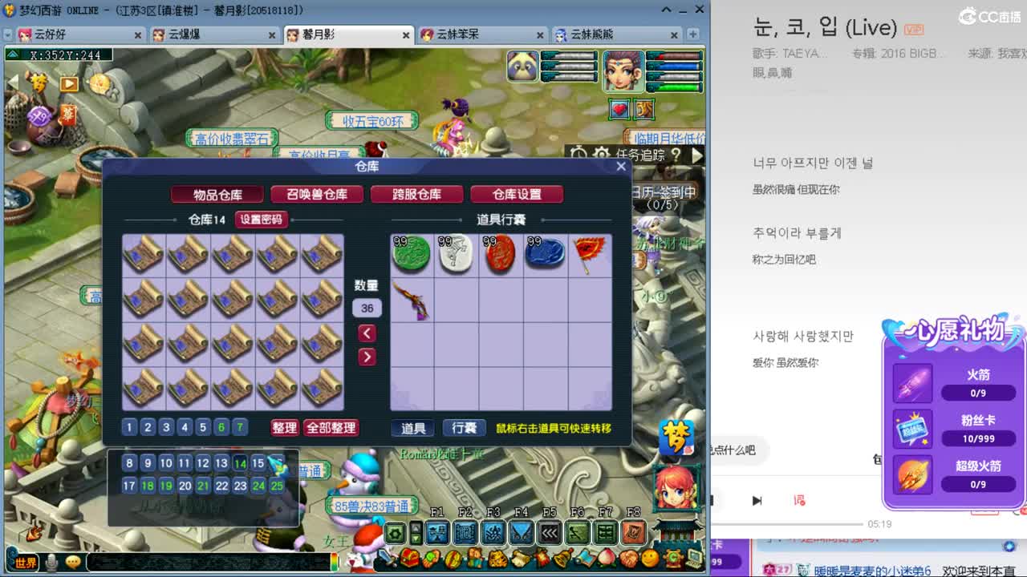This screenshot has height=577, width=1027.
Task: Click the red-haired character avatar
Action: tap(675, 487)
